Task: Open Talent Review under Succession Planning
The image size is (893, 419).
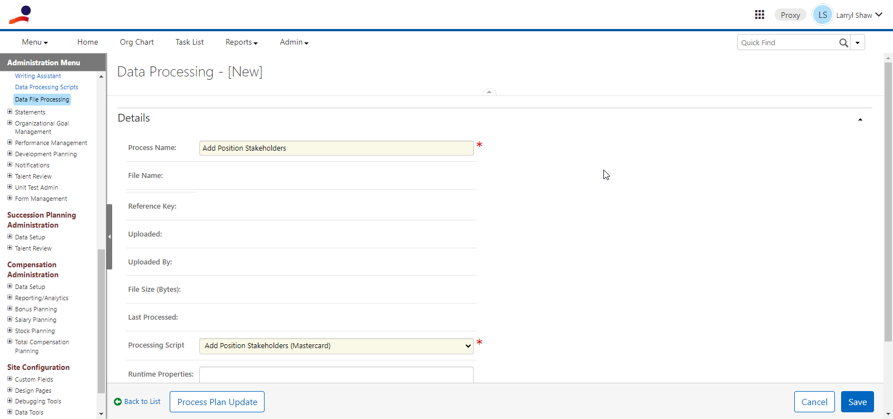Action: coord(33,248)
